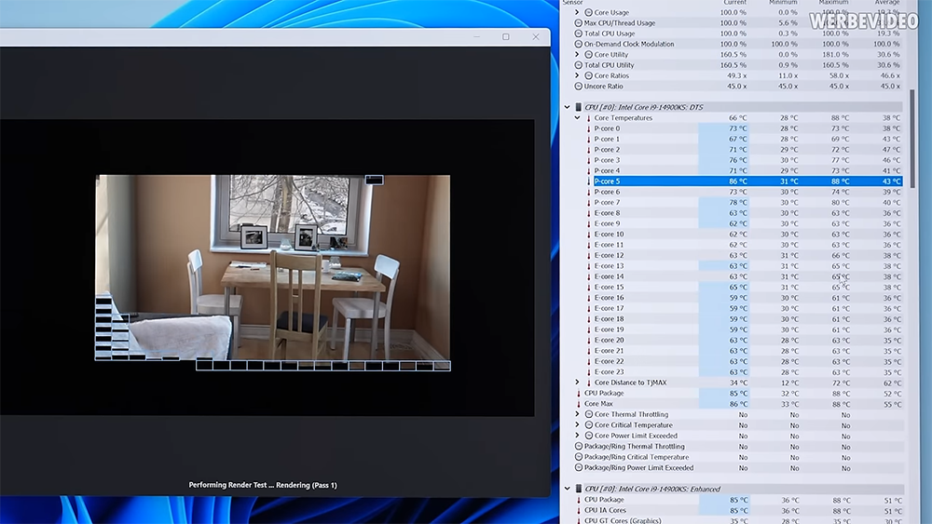932x524 pixels.
Task: Click the CPU chip icon beside Intel Core i9-14900KS DTS
Action: 579,107
